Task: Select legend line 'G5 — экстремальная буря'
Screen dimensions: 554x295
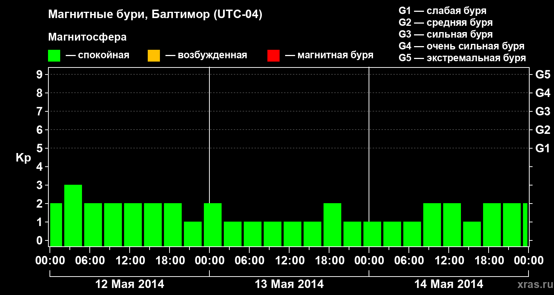Action: (462, 58)
